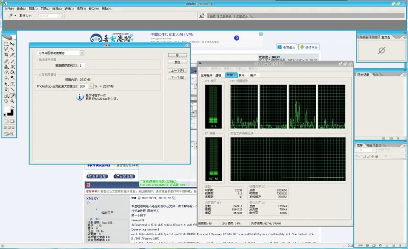Open the Layers palette options menu
The height and width of the screenshot is (249, 408).
[404, 146]
